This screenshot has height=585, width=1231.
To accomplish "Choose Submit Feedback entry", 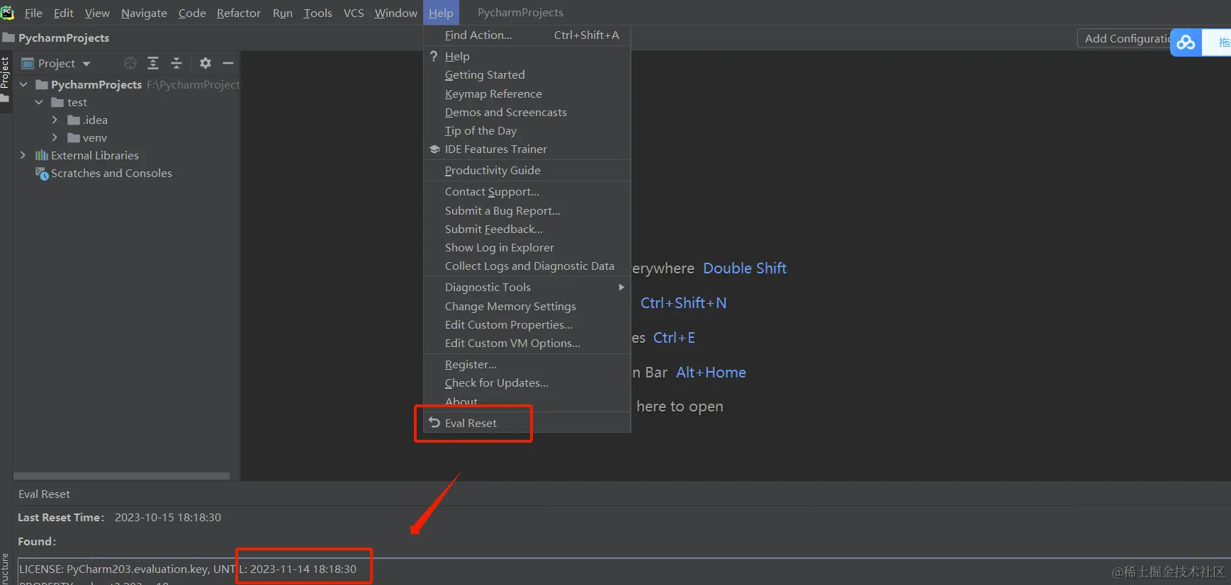I will pyautogui.click(x=527, y=229).
